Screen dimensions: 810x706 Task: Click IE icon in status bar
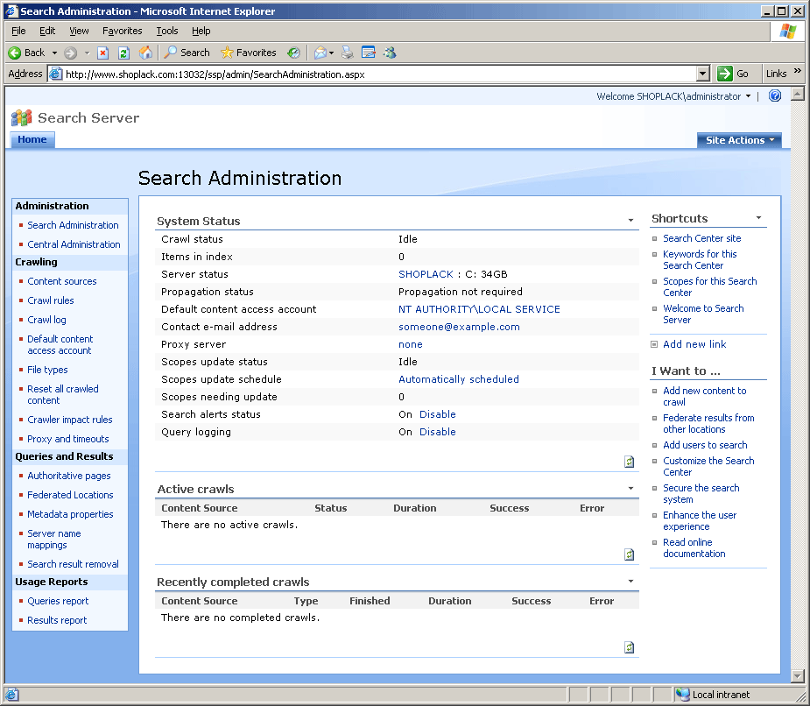coord(12,695)
